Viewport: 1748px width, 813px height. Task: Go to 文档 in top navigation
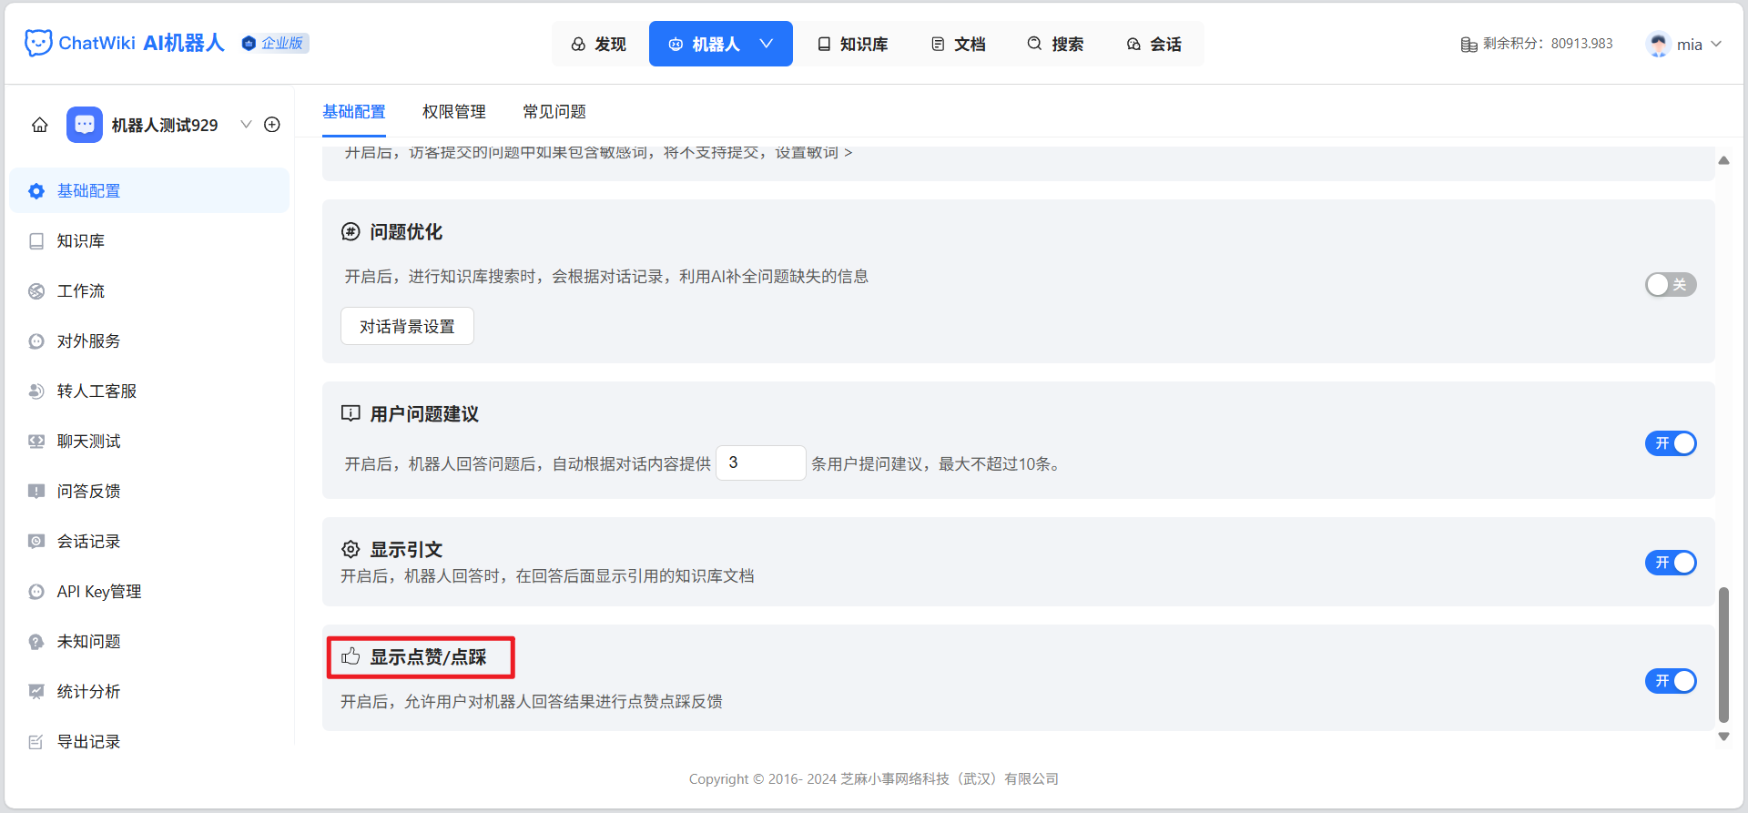pyautogui.click(x=959, y=44)
